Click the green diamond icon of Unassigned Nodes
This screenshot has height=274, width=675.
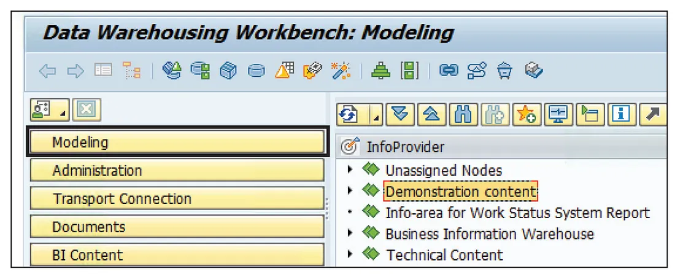370,169
